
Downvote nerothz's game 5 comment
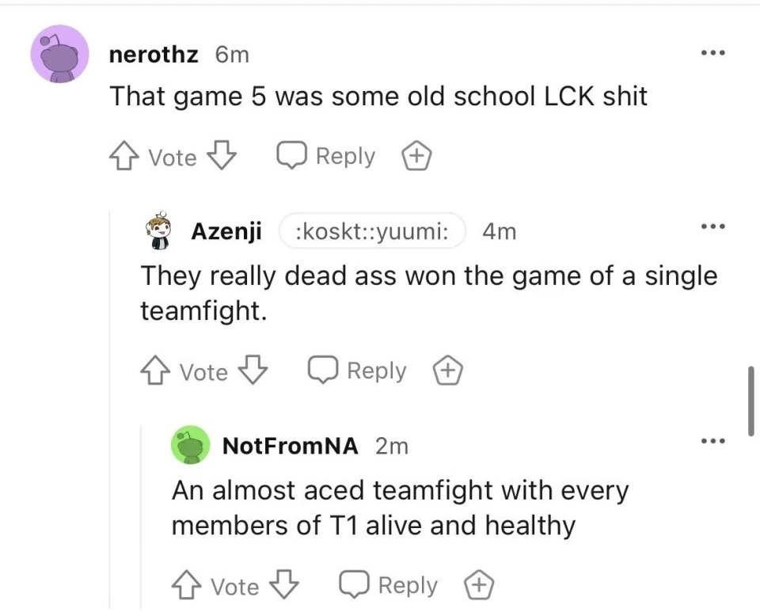coord(222,157)
